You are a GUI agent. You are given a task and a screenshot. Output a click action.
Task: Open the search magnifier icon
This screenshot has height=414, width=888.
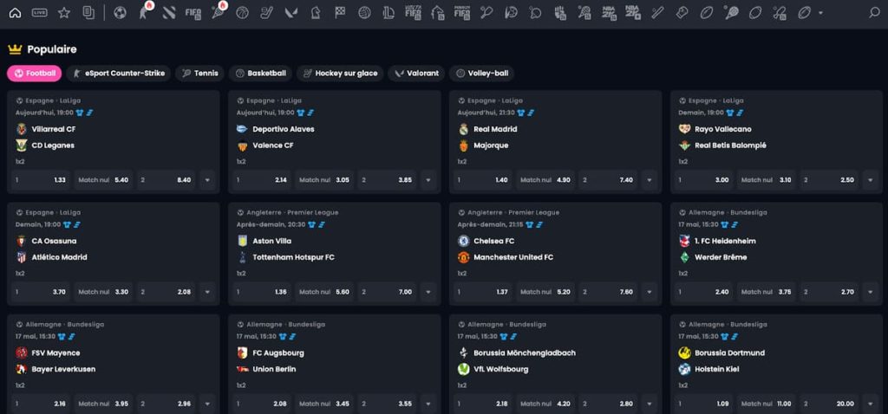[874, 12]
